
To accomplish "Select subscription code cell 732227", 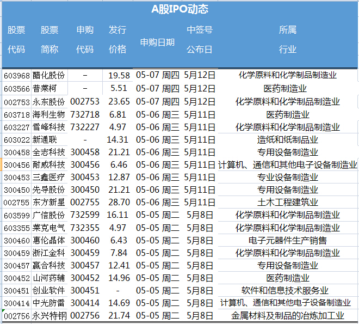I will click(x=85, y=127).
